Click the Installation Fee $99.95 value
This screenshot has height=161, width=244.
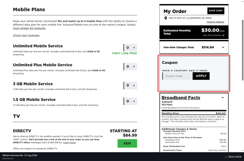click(x=223, y=140)
